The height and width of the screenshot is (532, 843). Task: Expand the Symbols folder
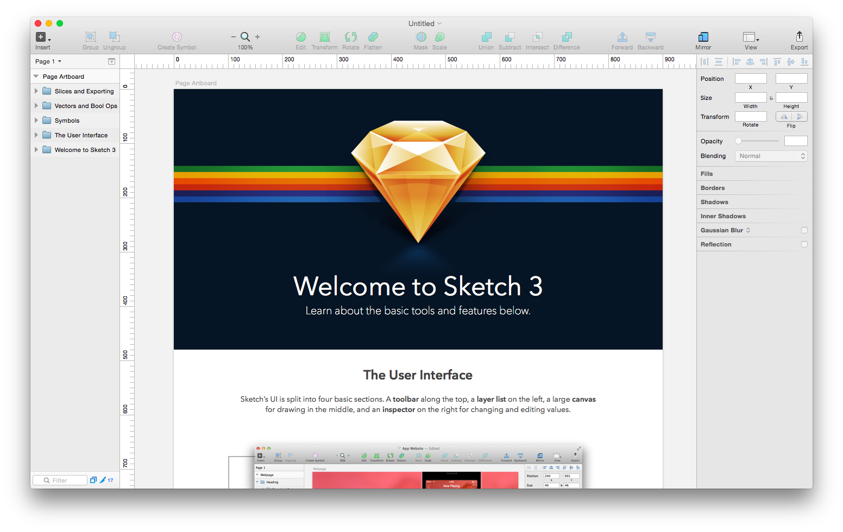[x=36, y=121]
